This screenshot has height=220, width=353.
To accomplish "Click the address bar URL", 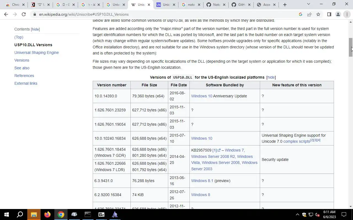I will (x=84, y=14).
